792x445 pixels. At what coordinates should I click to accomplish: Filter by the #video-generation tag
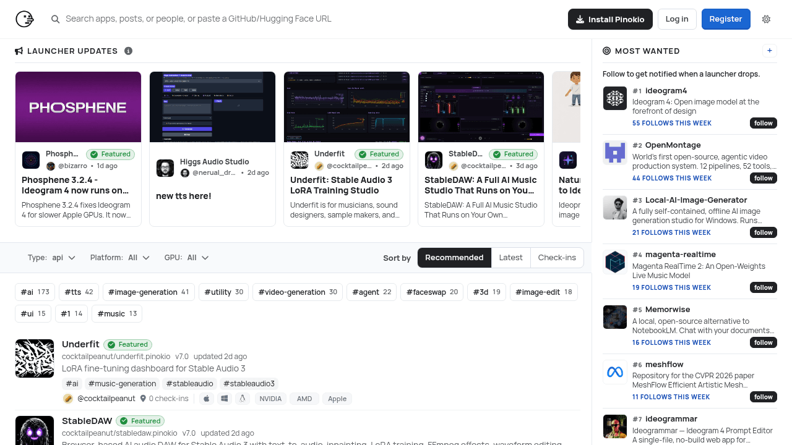coord(298,292)
